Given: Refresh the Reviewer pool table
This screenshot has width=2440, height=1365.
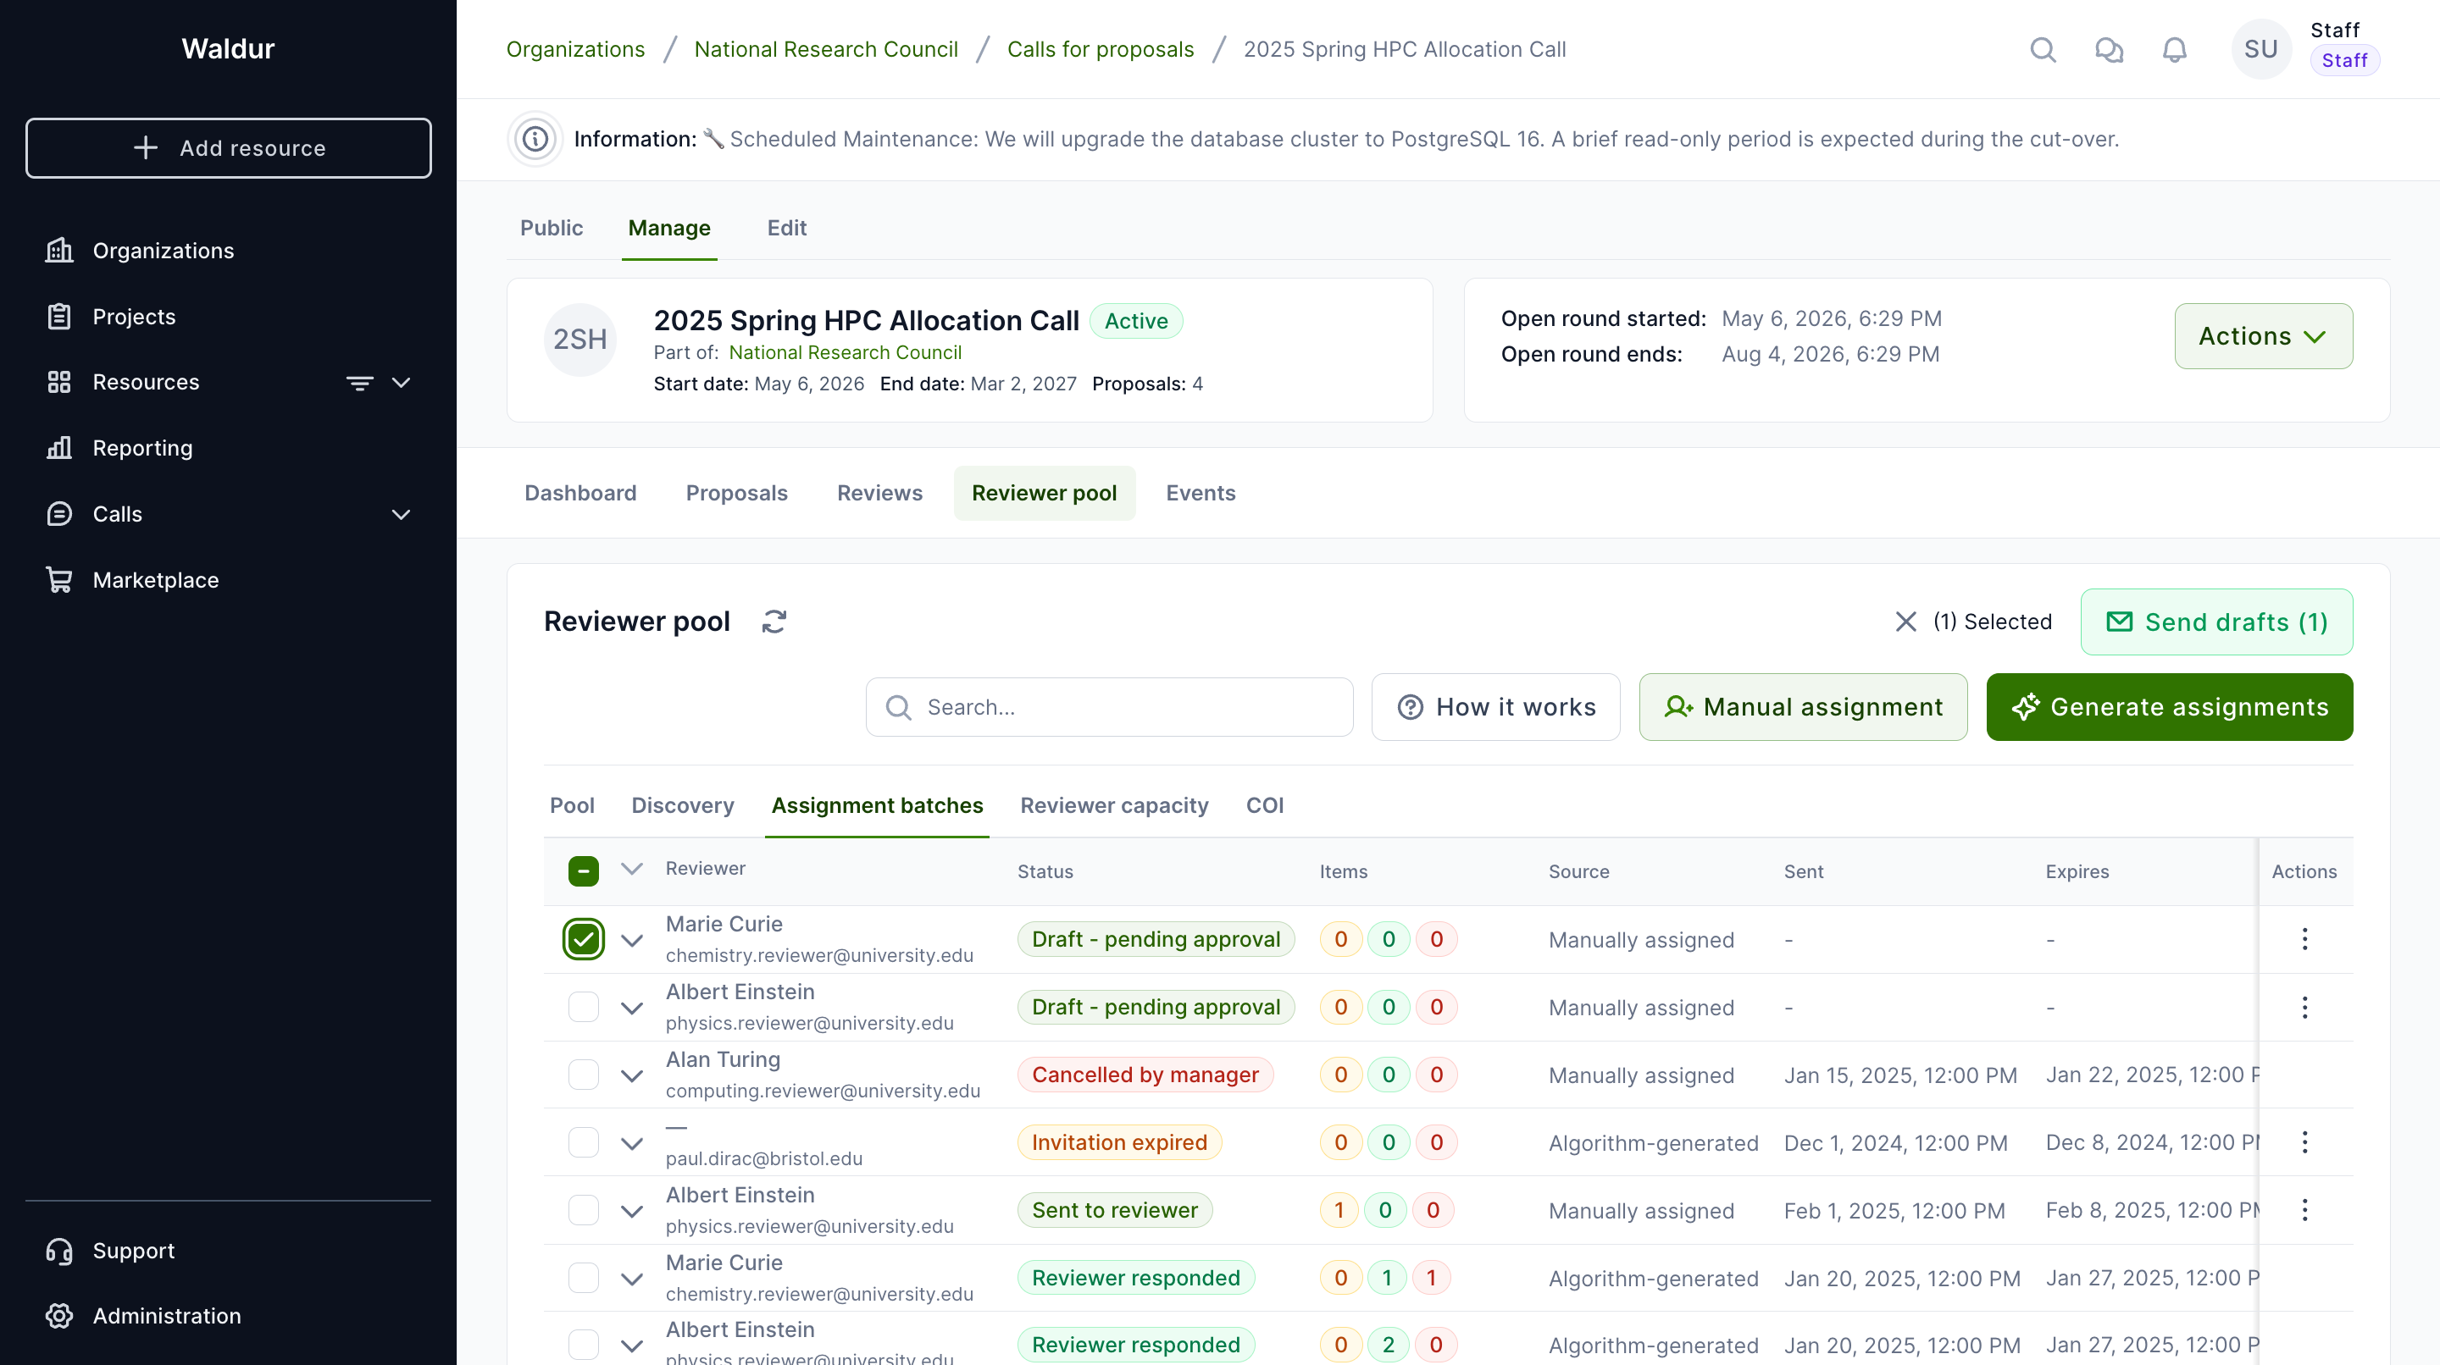Looking at the screenshot, I should tap(774, 622).
